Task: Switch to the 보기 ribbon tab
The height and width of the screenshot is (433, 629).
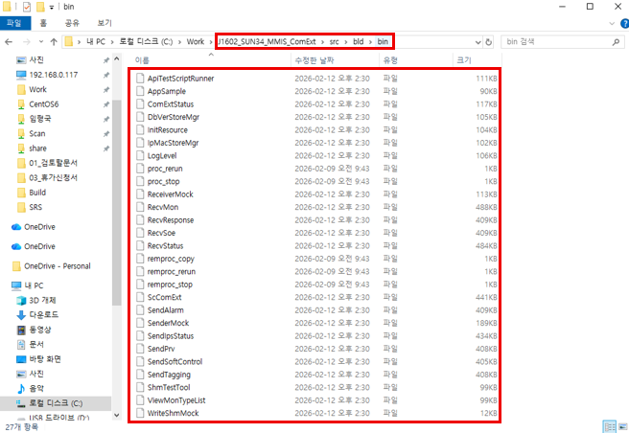Action: (x=105, y=22)
